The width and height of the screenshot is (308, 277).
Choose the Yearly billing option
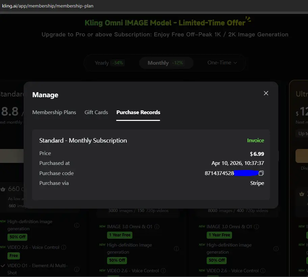[x=109, y=63]
